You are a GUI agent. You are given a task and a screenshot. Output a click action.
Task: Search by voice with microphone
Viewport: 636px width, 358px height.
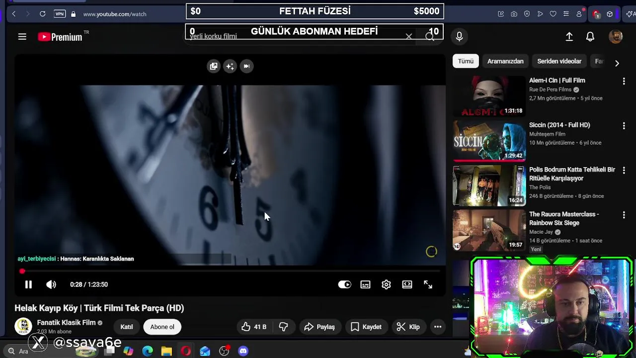point(459,36)
